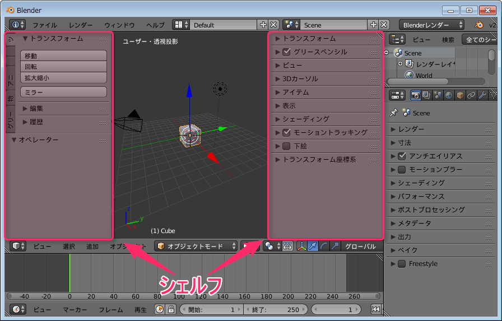Click the 回転 button
502x321 pixels.
(x=63, y=67)
